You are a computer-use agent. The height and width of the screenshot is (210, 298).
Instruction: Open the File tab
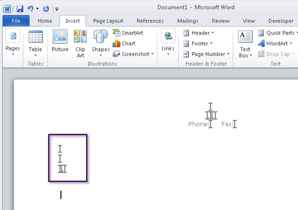(16, 21)
